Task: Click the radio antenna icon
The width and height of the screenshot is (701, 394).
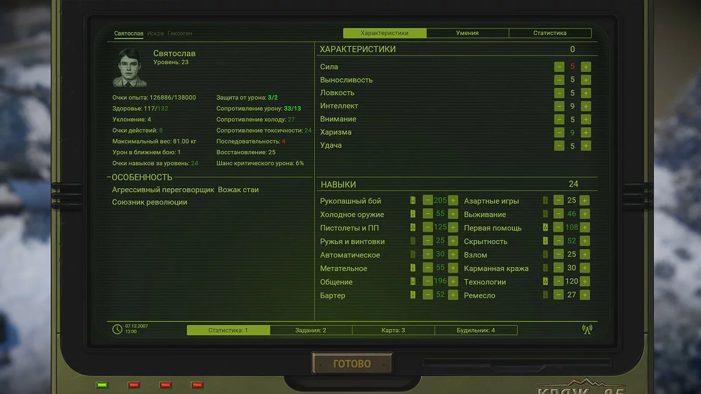Action: [x=587, y=329]
